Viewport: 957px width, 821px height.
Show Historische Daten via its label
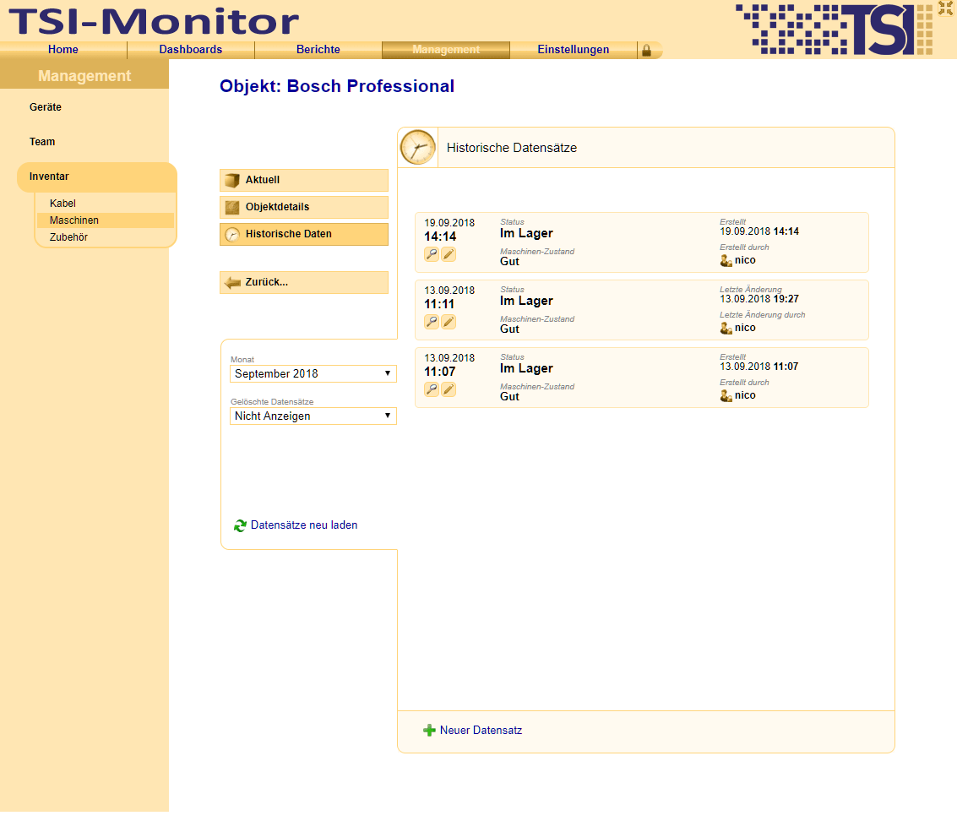289,234
